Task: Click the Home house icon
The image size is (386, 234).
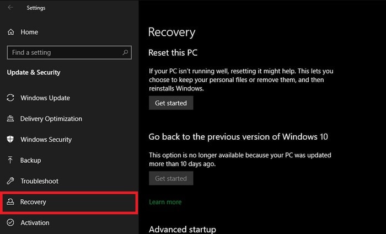Action: pos(11,32)
